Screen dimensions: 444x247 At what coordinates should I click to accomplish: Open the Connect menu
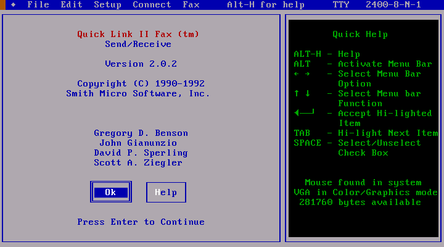(x=152, y=4)
